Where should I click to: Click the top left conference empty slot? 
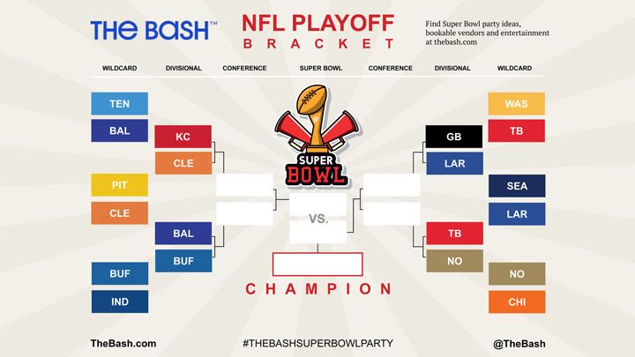pyautogui.click(x=244, y=185)
